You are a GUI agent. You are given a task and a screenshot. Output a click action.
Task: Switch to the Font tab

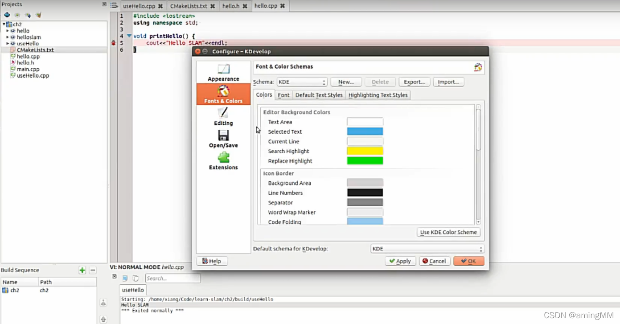coord(283,95)
